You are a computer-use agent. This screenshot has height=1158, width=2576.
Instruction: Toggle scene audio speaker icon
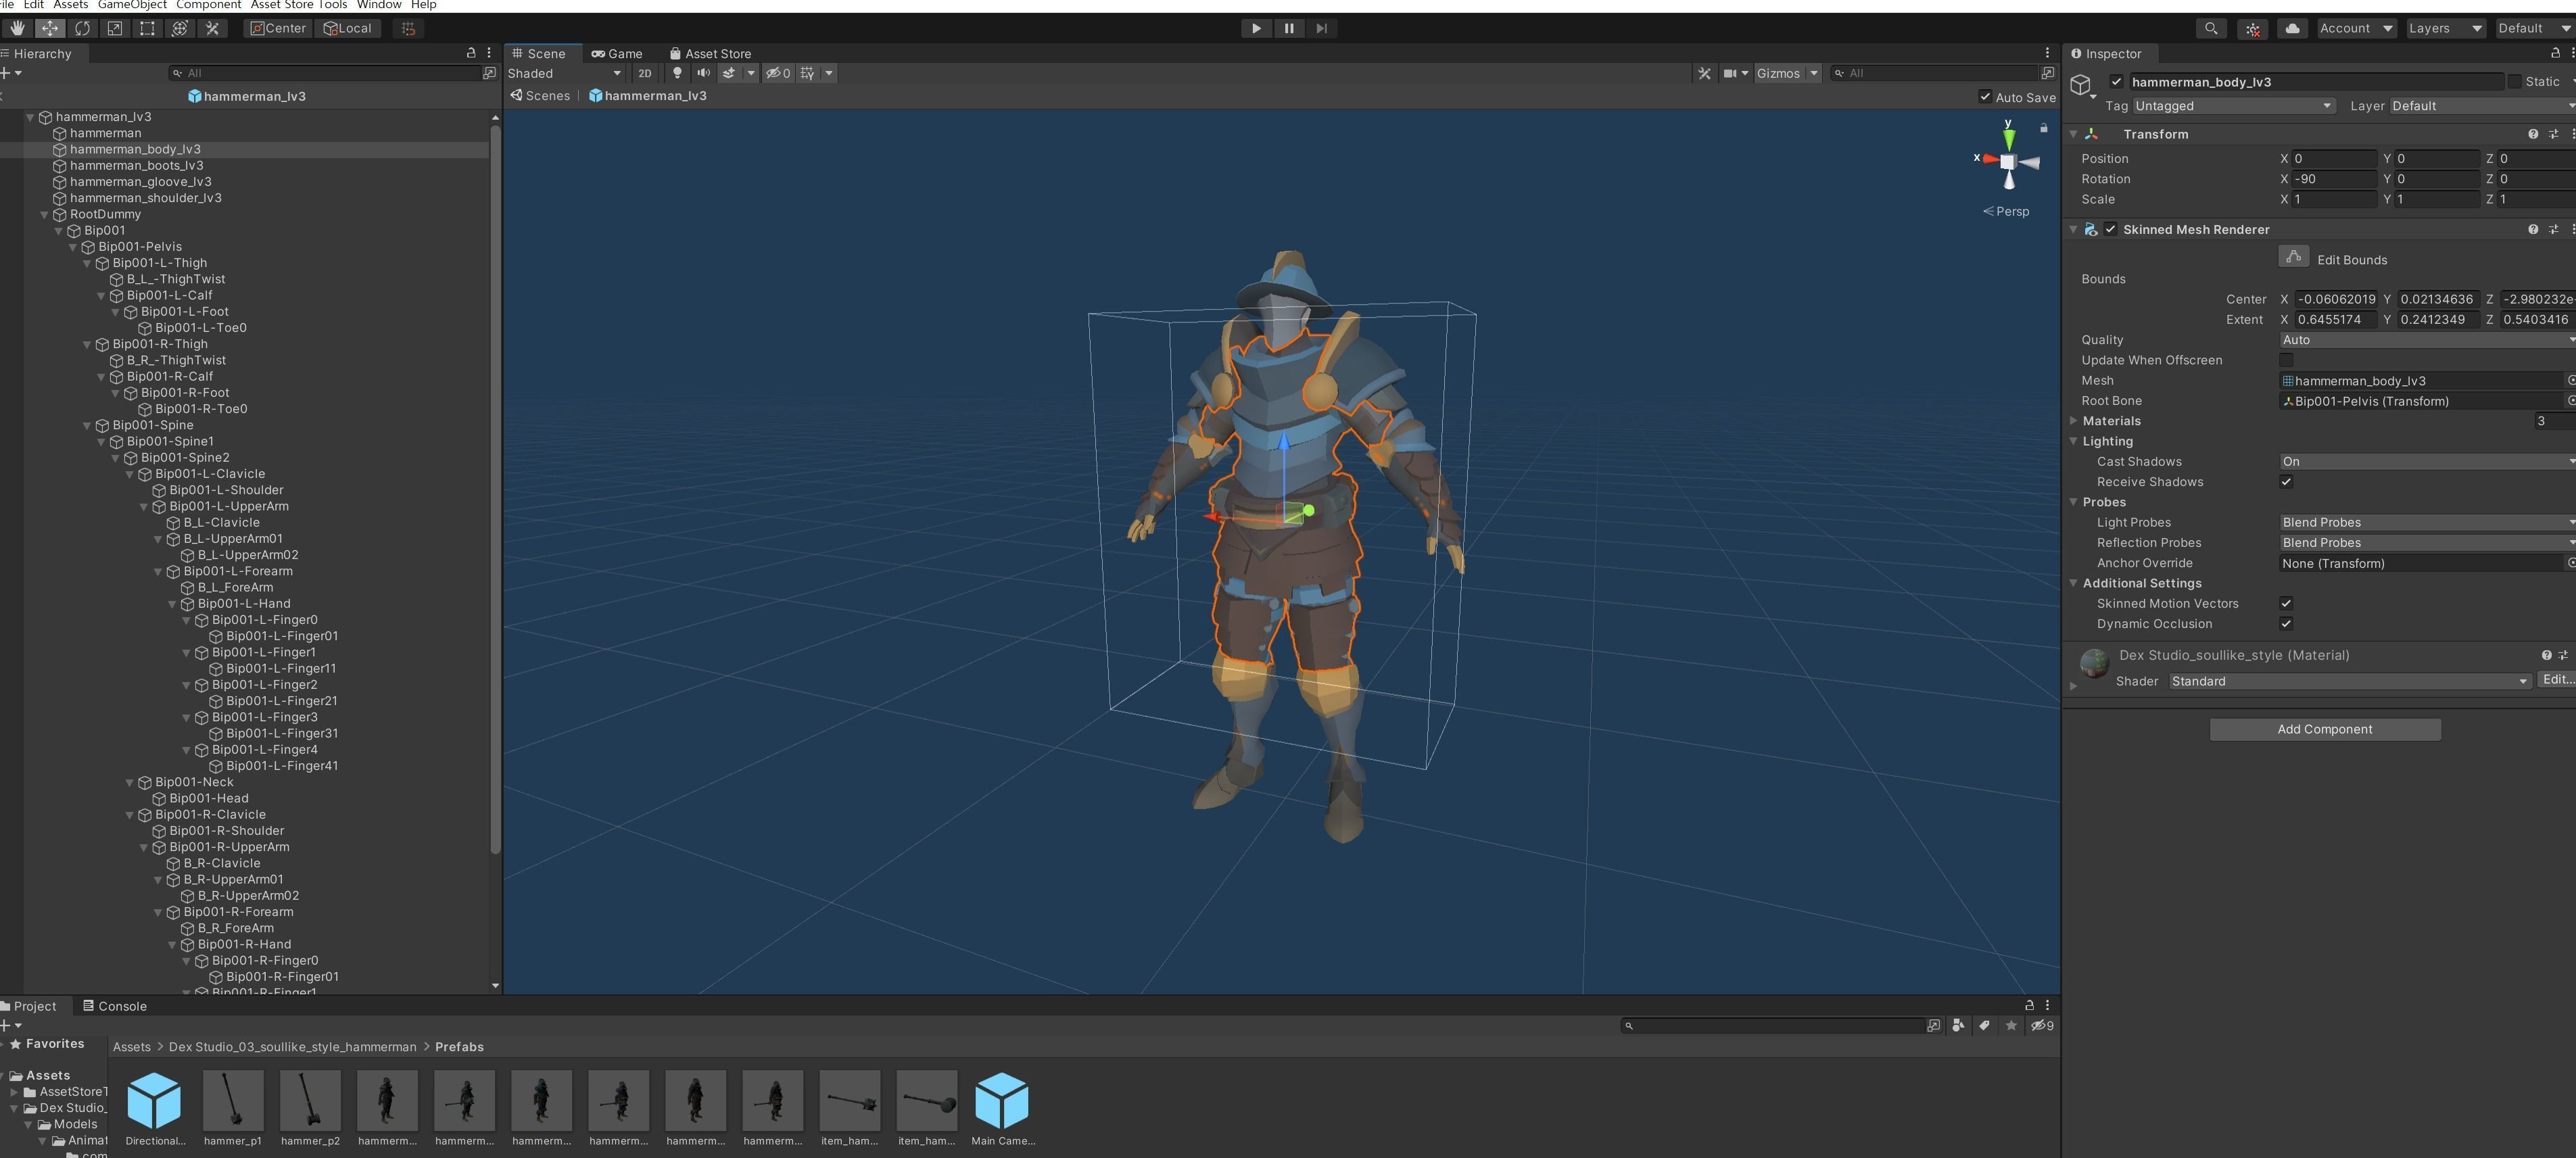703,73
